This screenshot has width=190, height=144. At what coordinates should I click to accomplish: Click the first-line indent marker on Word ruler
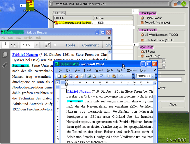coord(66,81)
